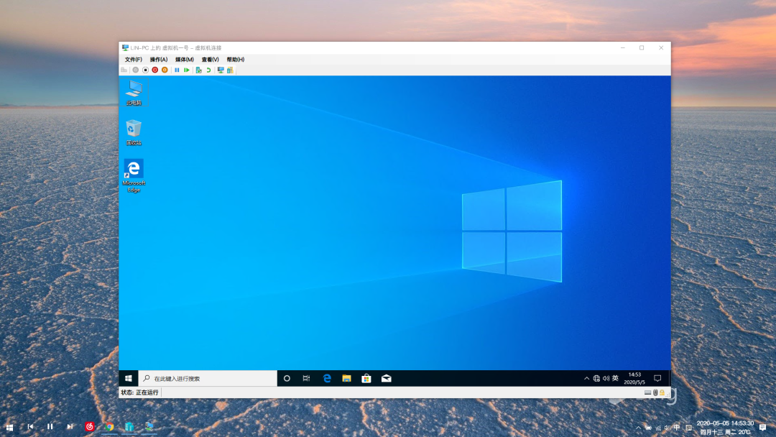Viewport: 776px width, 437px height.
Task: Click the green Reset VM icon
Action: (187, 70)
